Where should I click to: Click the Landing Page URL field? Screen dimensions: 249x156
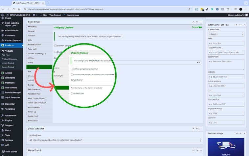pyautogui.click(x=114, y=140)
